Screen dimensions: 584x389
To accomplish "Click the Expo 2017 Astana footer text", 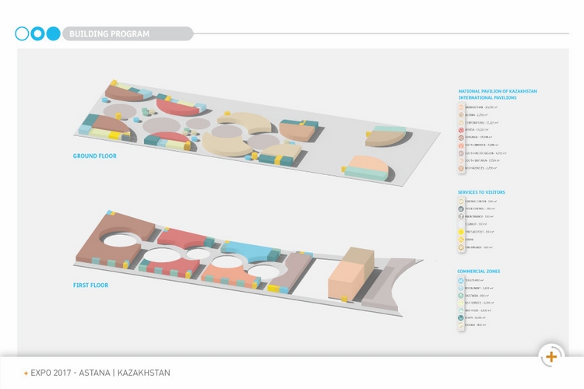I will 100,373.
